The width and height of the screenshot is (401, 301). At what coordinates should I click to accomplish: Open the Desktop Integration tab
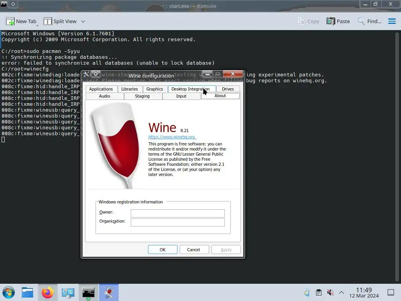[x=191, y=89]
